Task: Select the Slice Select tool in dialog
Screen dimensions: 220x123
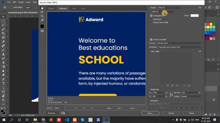Action: [42, 12]
